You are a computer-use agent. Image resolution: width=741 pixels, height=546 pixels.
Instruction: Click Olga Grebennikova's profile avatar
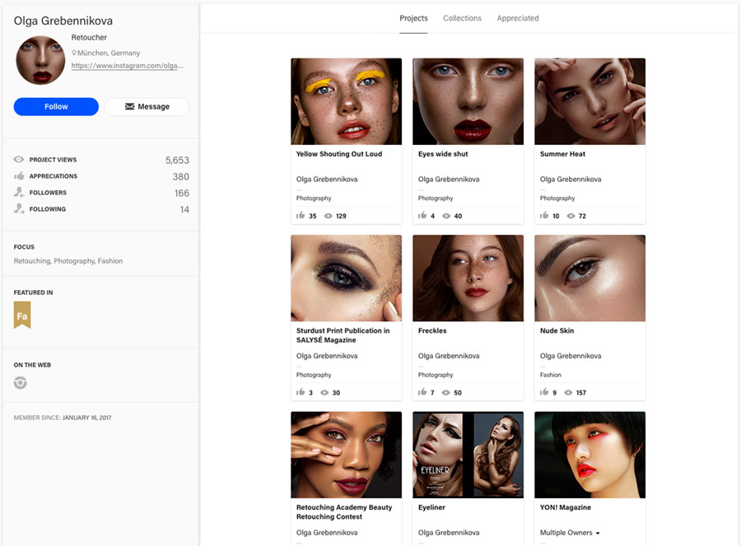pos(40,60)
